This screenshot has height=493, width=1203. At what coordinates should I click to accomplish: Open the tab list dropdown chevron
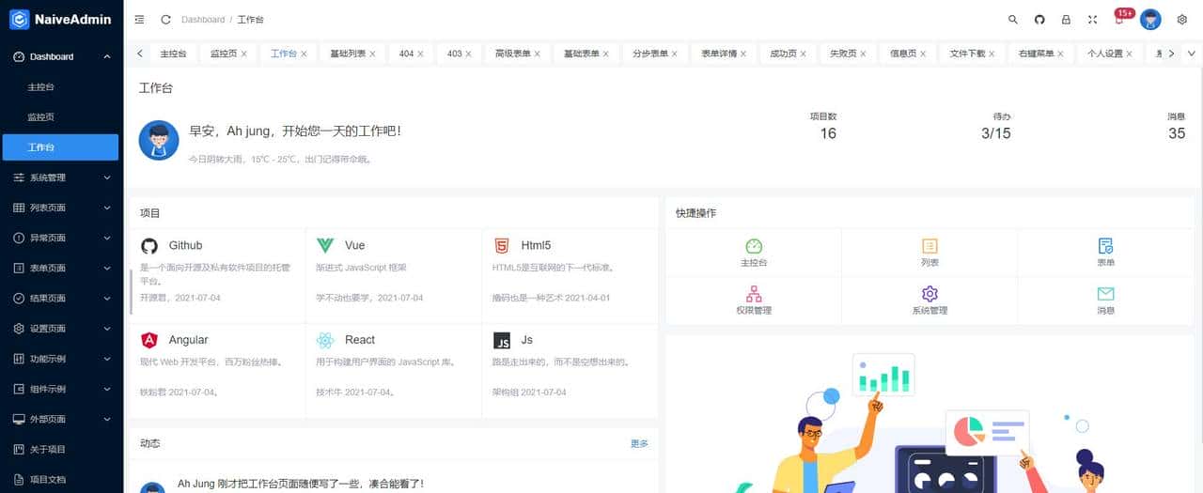pos(1191,54)
